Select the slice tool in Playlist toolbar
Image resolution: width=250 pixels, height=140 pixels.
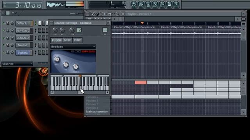pos(109,14)
